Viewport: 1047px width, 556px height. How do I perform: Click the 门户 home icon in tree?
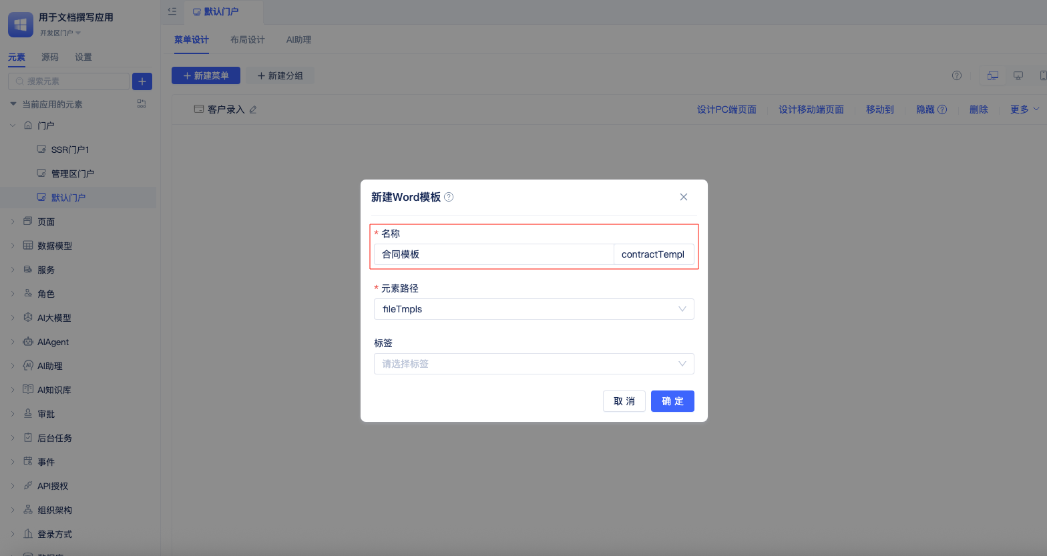[x=28, y=125]
